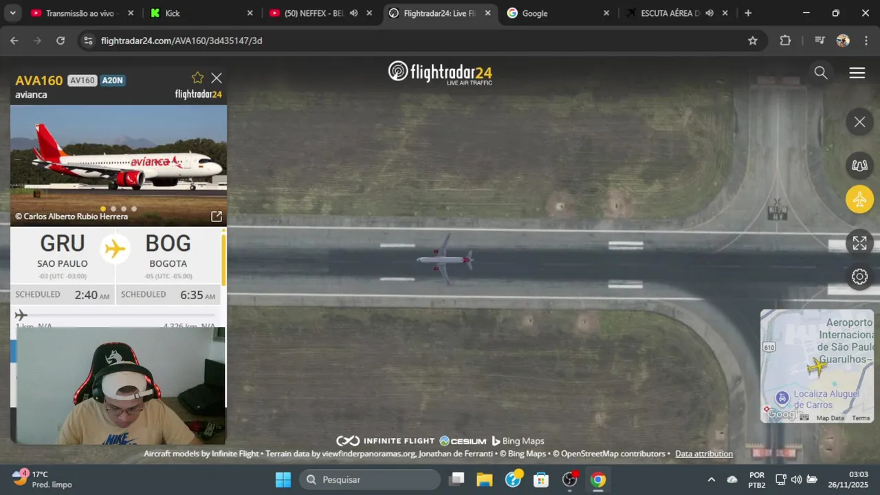Click the Terms link on minimap

click(x=861, y=418)
